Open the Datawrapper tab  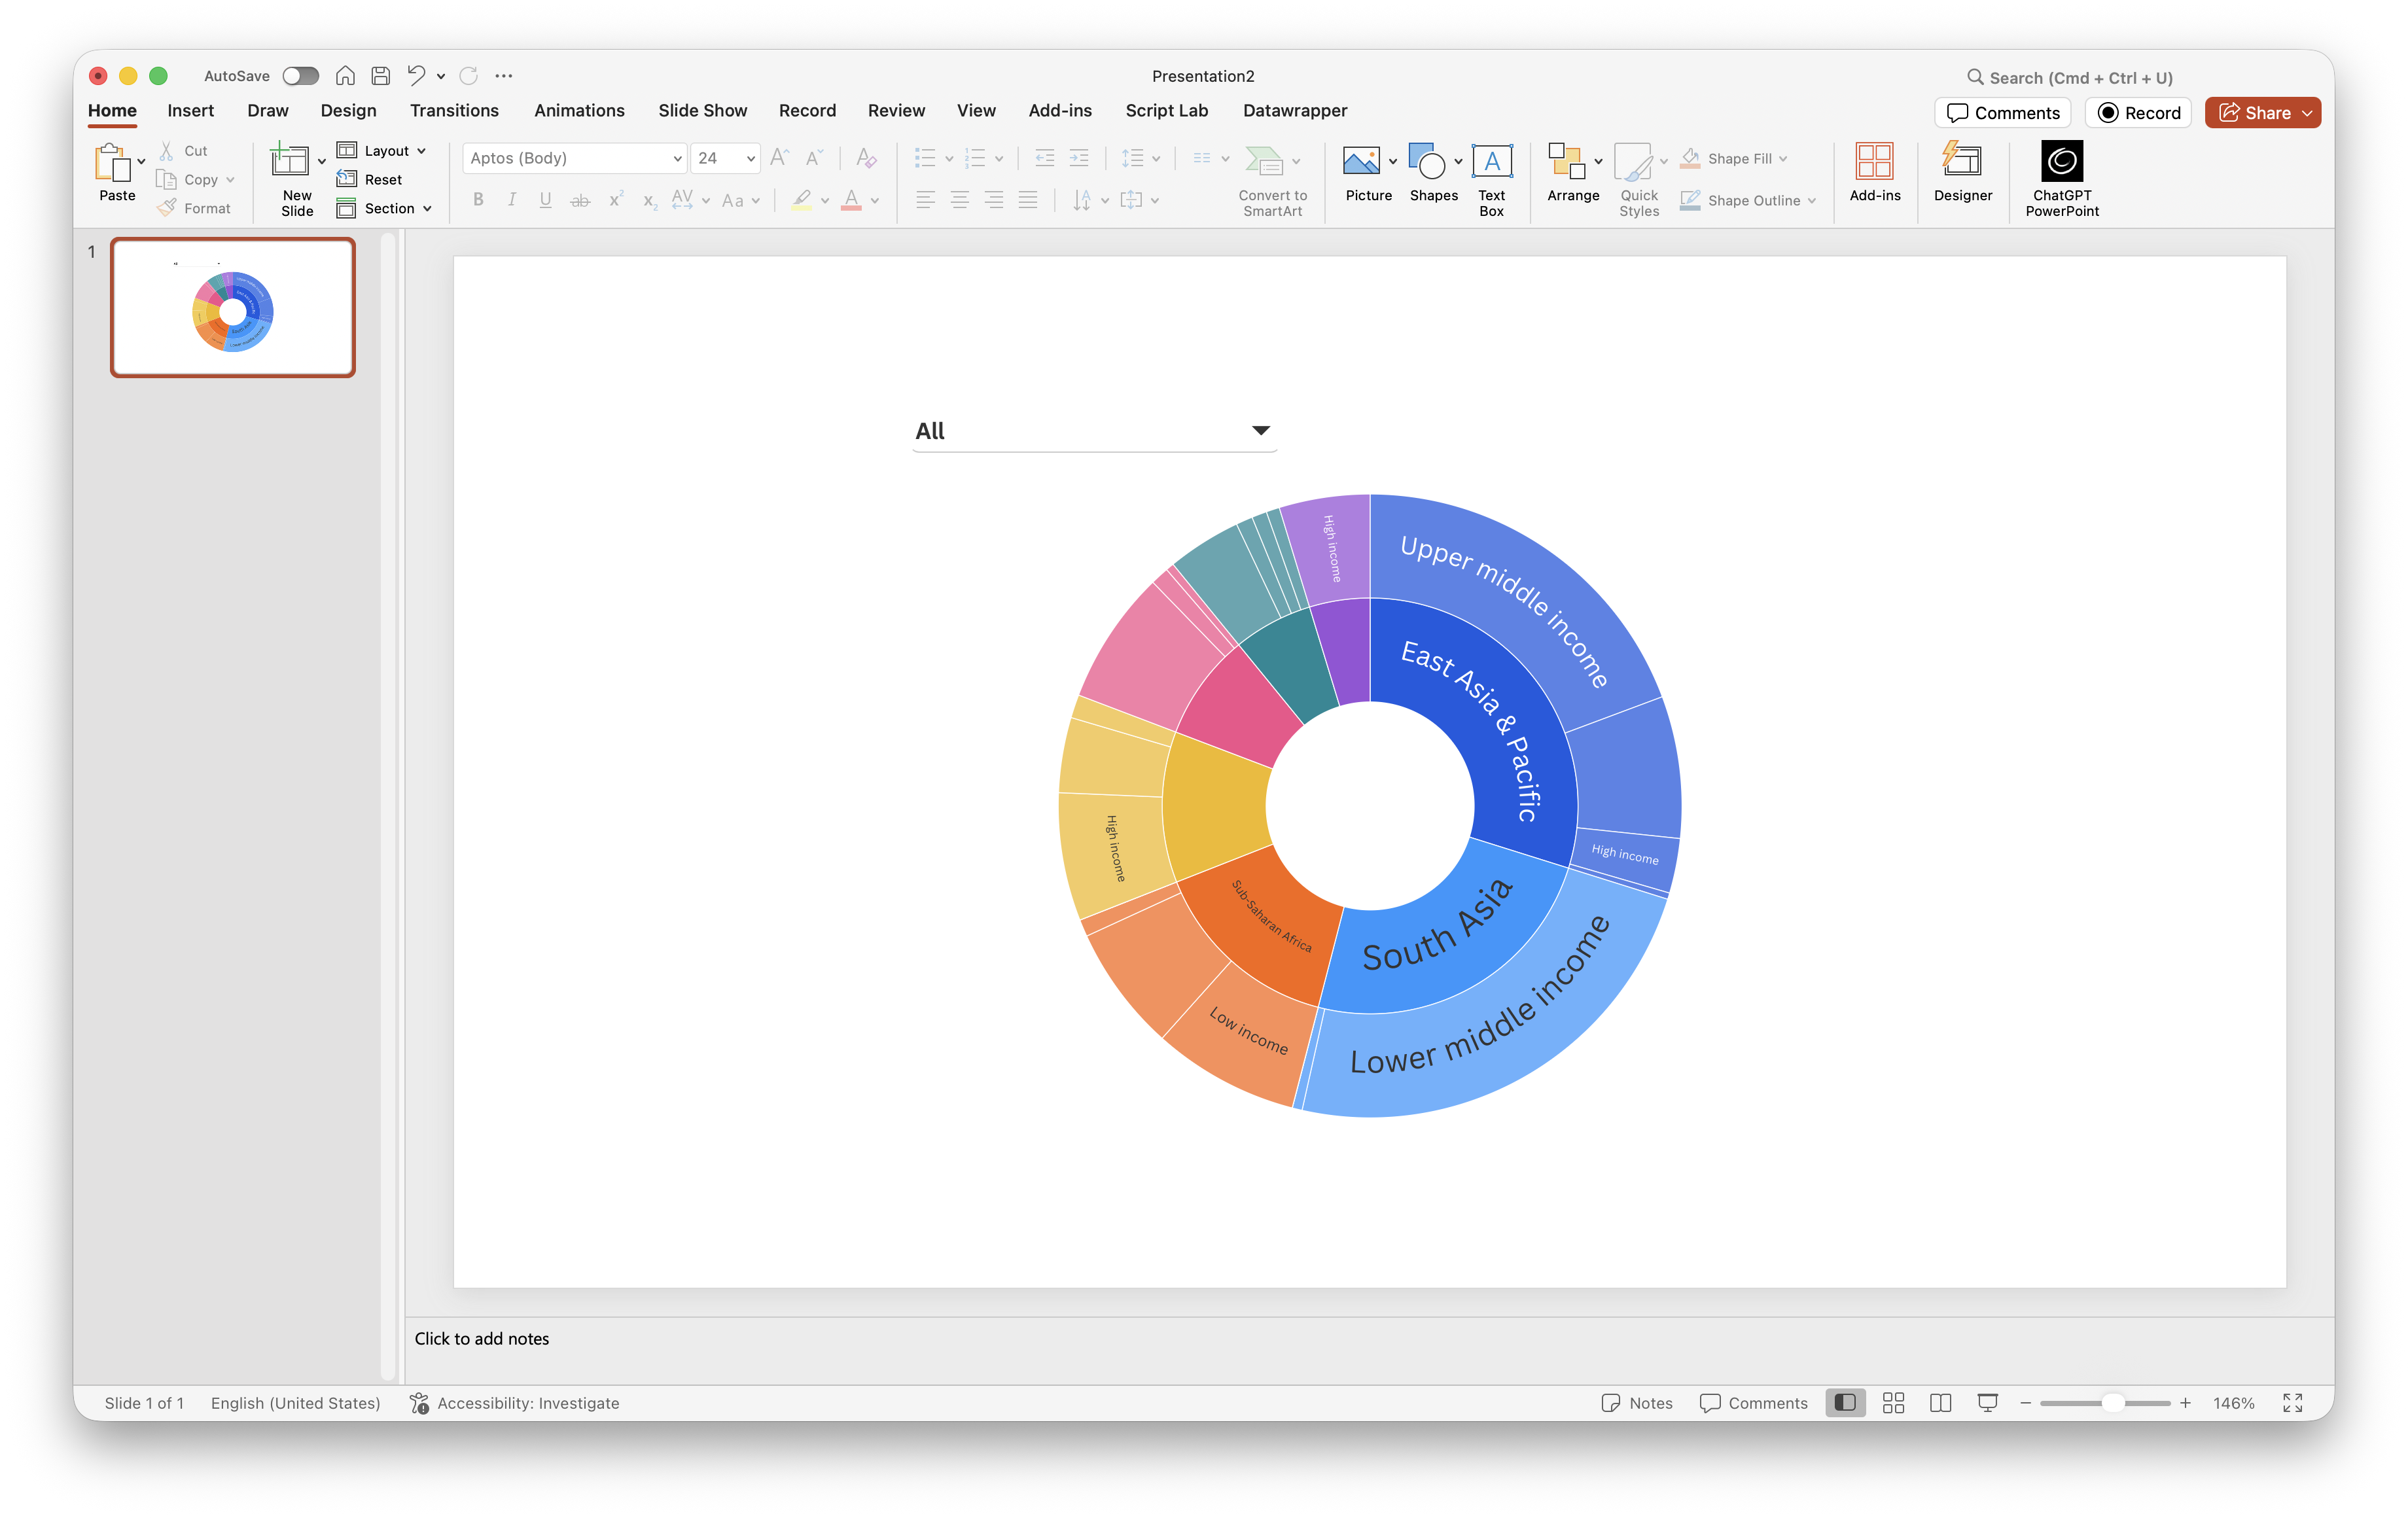click(1294, 111)
